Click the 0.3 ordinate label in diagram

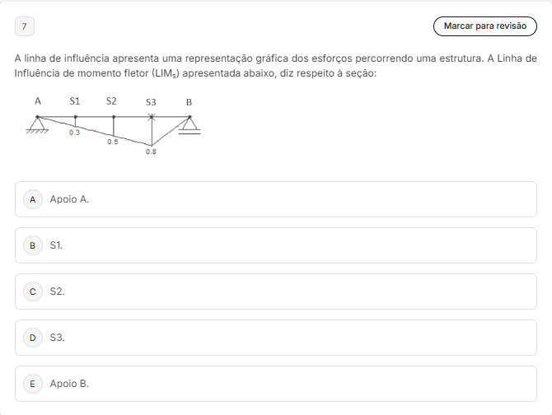74,133
